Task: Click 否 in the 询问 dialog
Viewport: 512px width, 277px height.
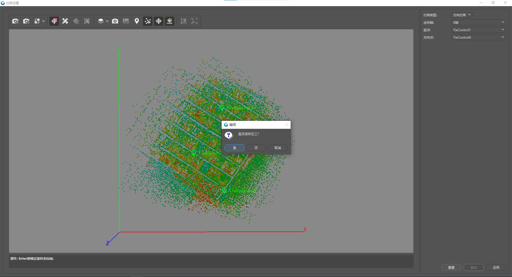Action: (256, 148)
